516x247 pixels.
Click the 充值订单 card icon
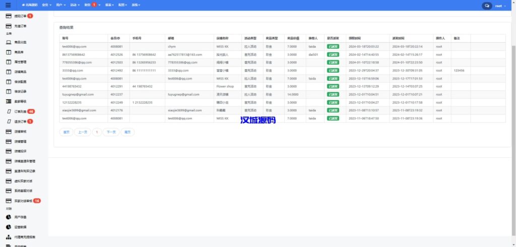(x=9, y=26)
